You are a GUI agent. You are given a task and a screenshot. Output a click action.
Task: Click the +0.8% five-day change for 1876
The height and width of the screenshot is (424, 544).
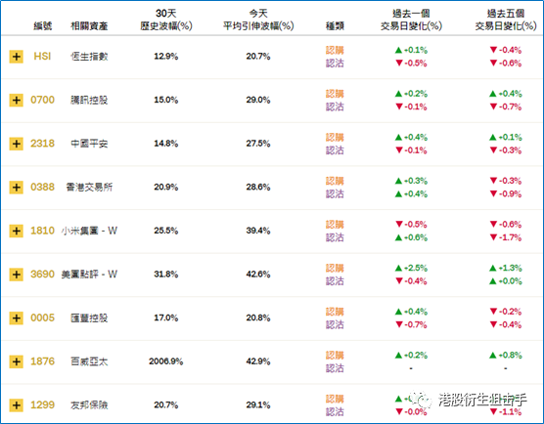[506, 356]
